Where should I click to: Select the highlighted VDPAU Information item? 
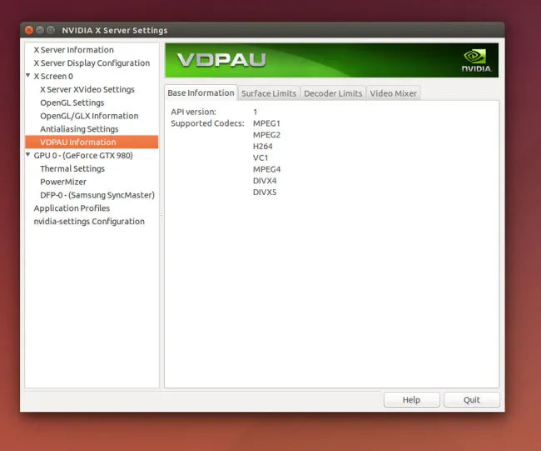coord(77,143)
